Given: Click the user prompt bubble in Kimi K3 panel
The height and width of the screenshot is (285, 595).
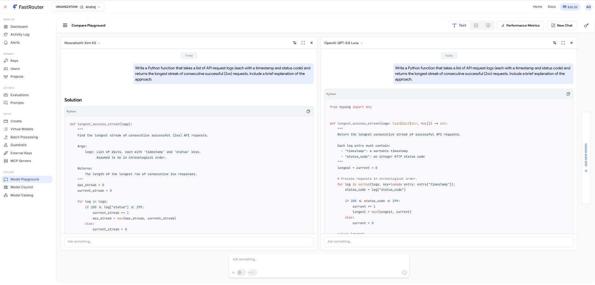Looking at the screenshot, I should pos(223,74).
